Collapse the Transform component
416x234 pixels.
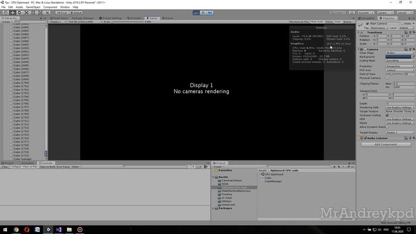pyautogui.click(x=359, y=32)
